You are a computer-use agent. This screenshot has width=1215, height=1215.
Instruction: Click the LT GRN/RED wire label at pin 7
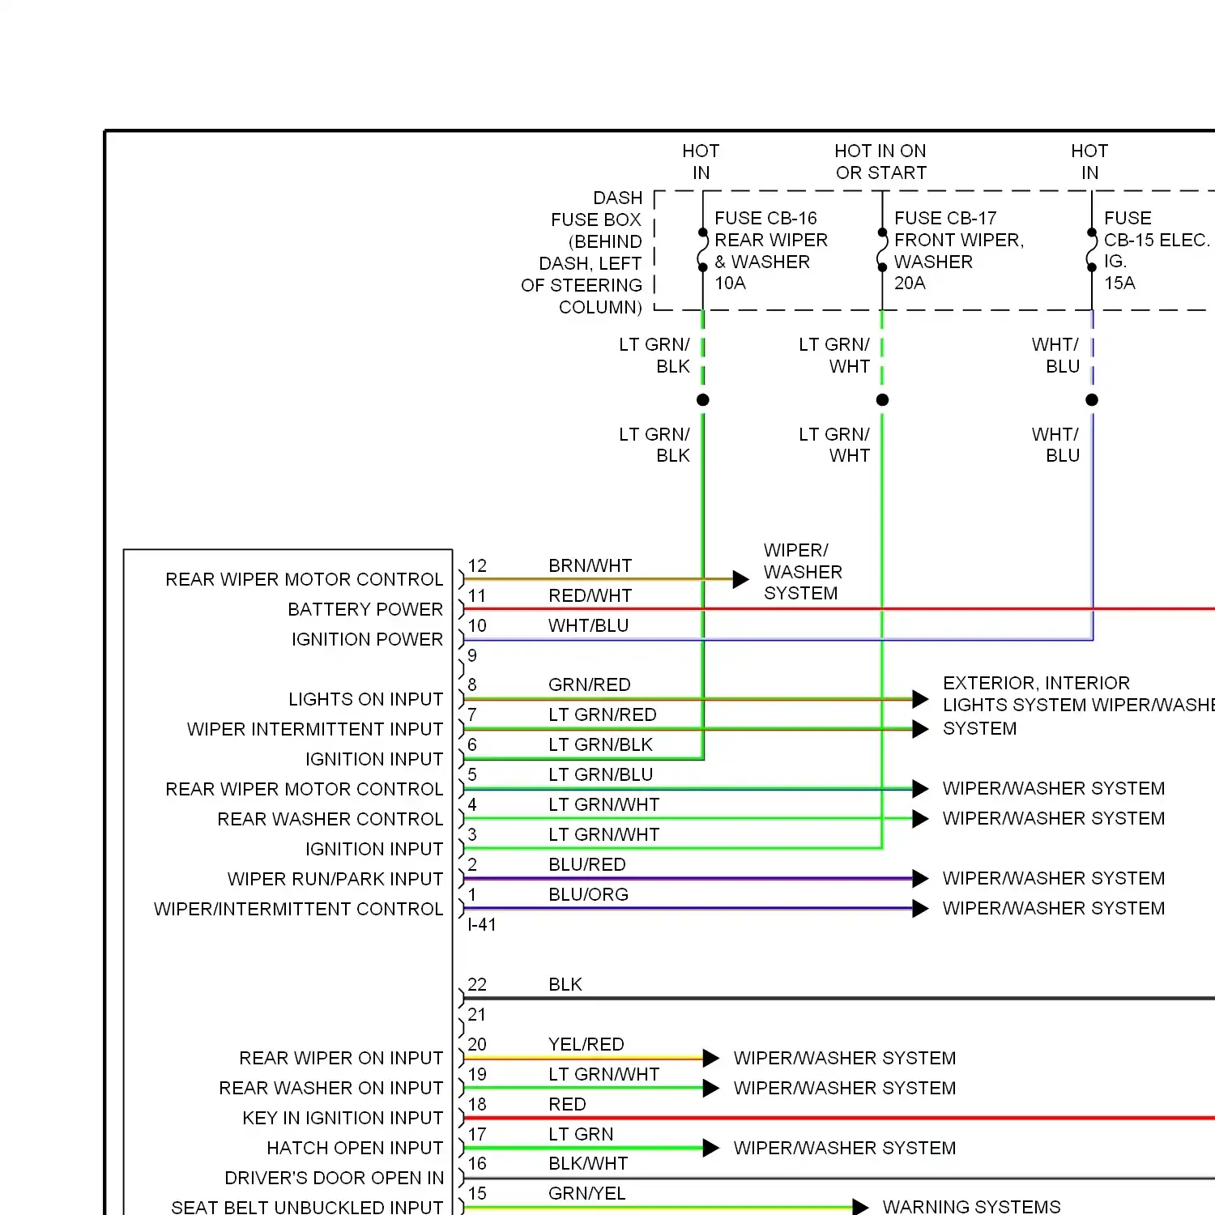[602, 714]
